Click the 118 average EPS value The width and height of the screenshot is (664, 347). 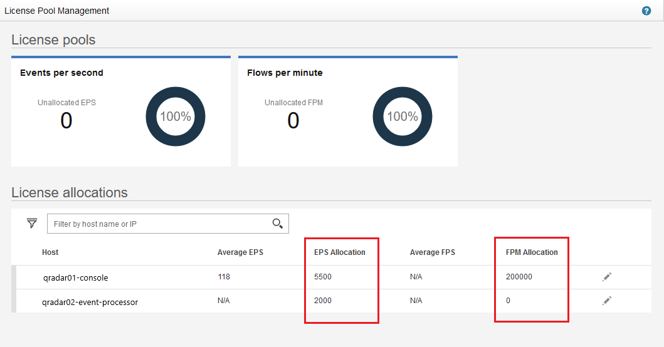click(x=224, y=277)
